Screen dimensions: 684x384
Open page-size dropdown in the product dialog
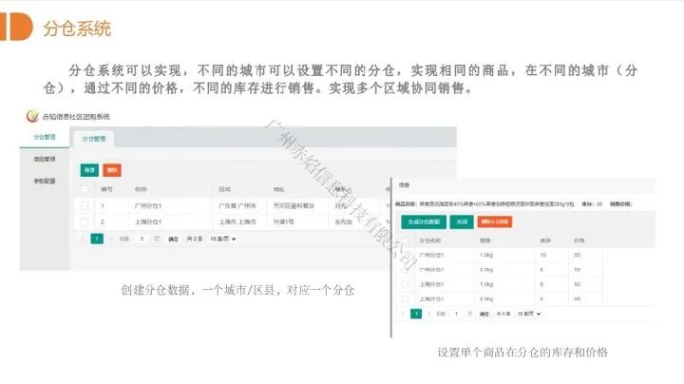pyautogui.click(x=526, y=313)
